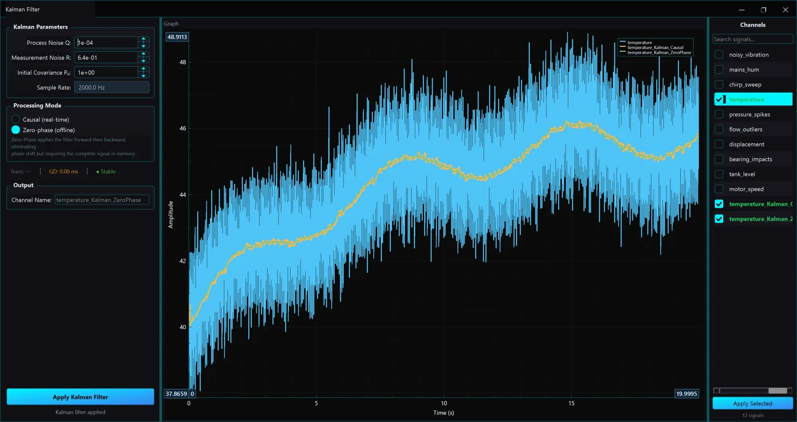Select Causal (real-time) processing mode

click(16, 119)
